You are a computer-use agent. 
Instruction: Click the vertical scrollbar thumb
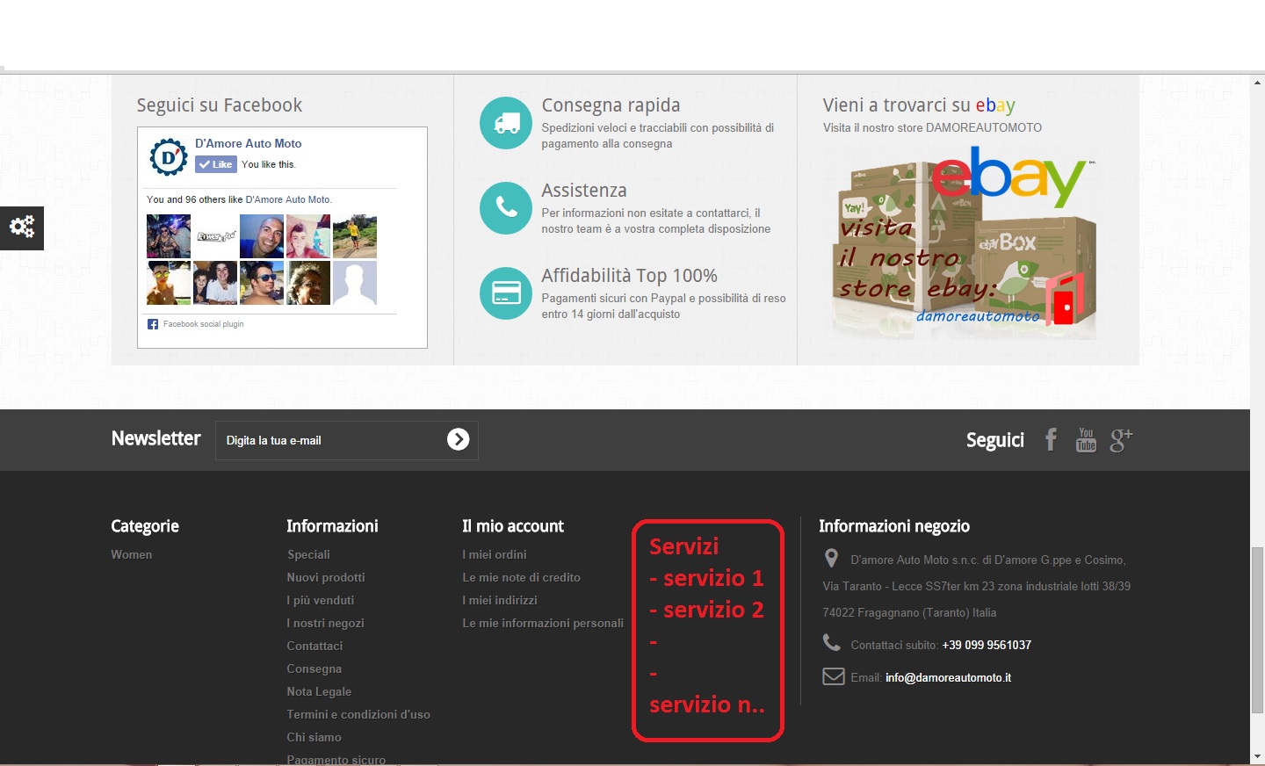tap(1258, 630)
